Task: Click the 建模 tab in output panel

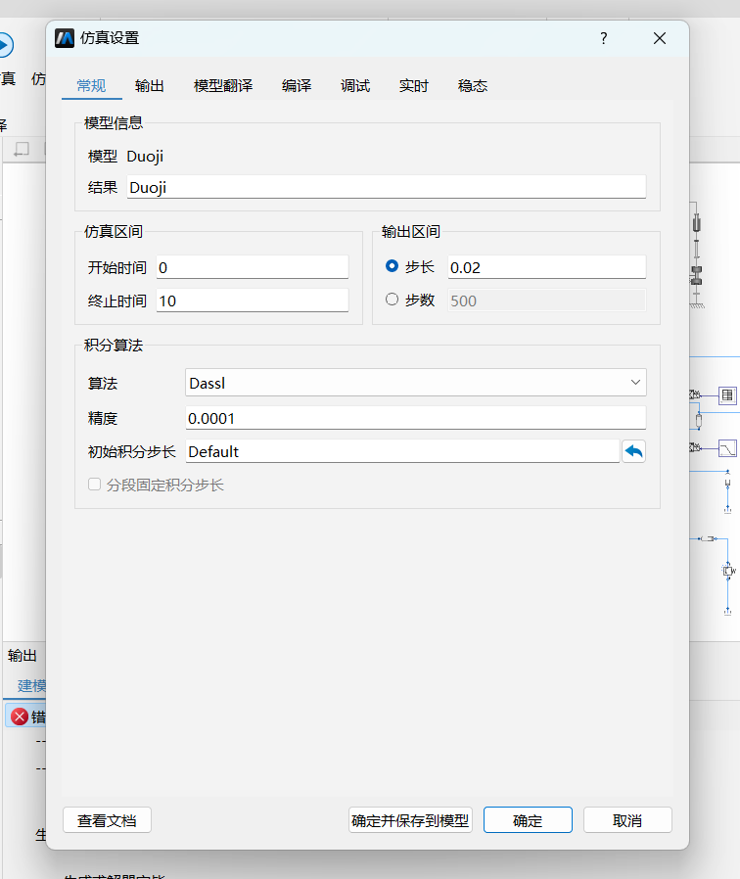Action: point(31,685)
